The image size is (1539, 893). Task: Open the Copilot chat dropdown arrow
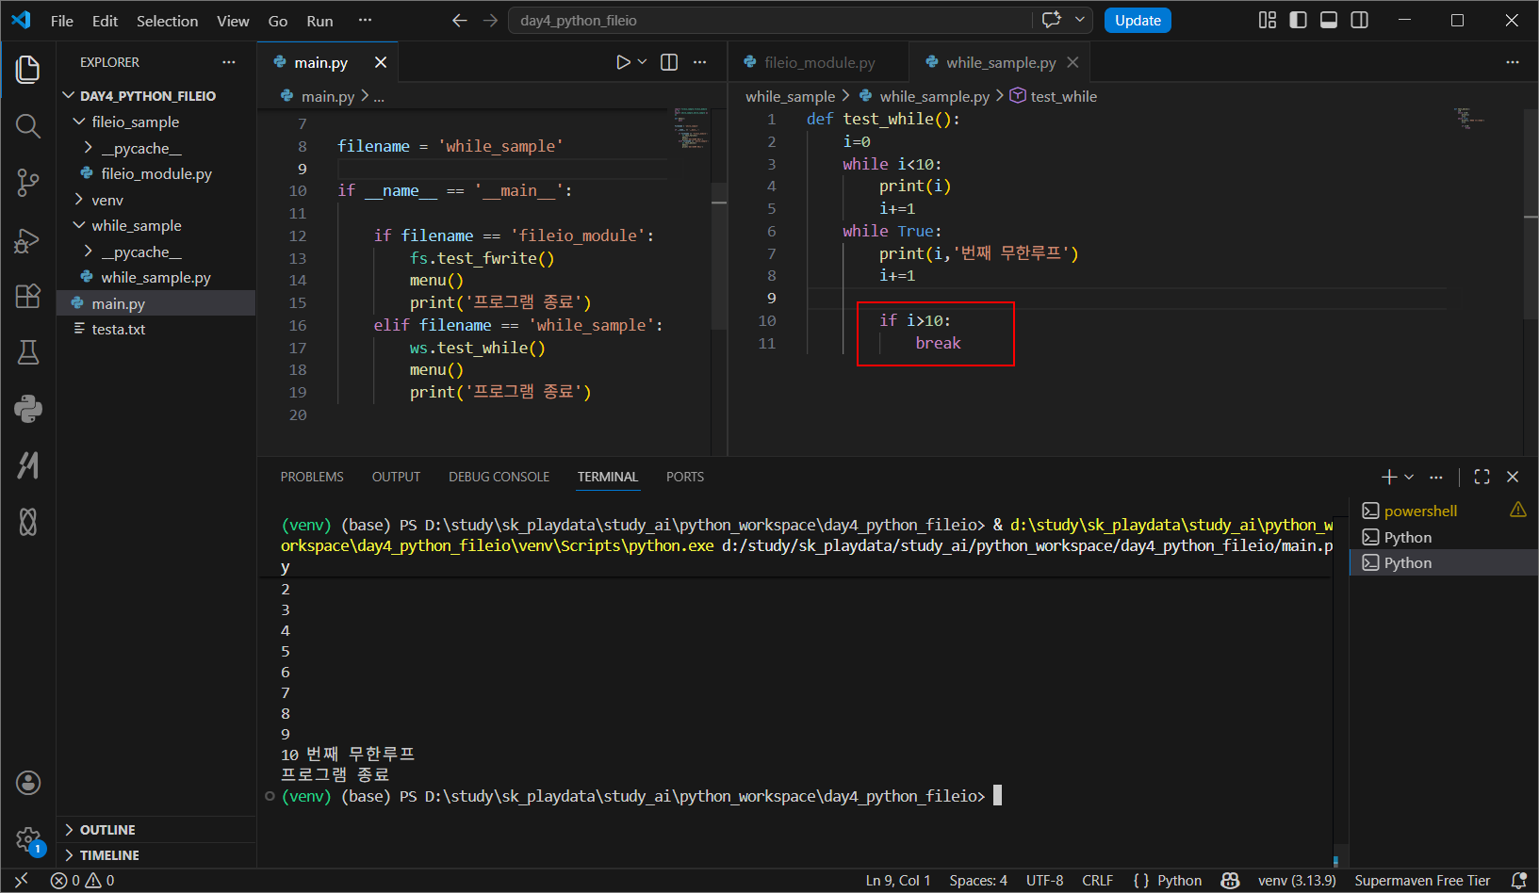click(x=1080, y=20)
